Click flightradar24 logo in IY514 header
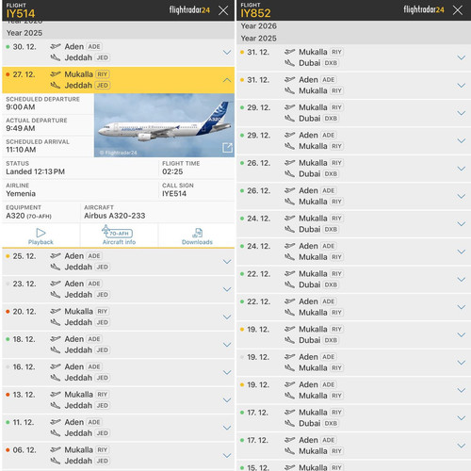Image resolution: width=471 pixels, height=471 pixels. pyautogui.click(x=189, y=10)
